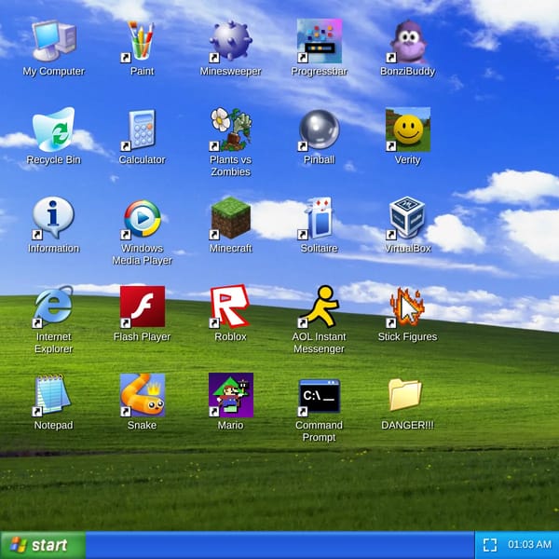Open the Stick Figures flaming cursor icon

(407, 307)
